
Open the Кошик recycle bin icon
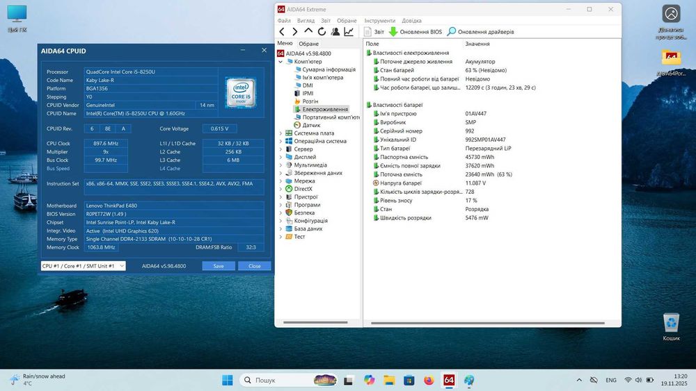(671, 327)
